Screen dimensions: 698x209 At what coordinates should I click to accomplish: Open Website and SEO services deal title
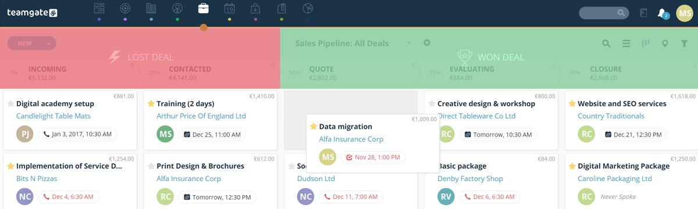click(x=622, y=104)
